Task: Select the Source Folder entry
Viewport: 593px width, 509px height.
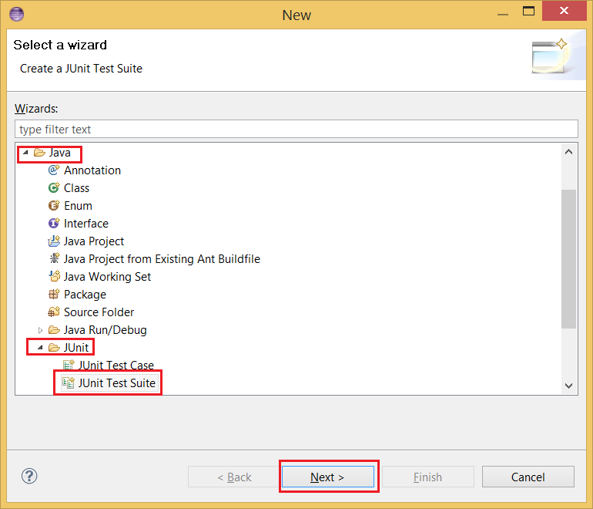Action: tap(99, 312)
